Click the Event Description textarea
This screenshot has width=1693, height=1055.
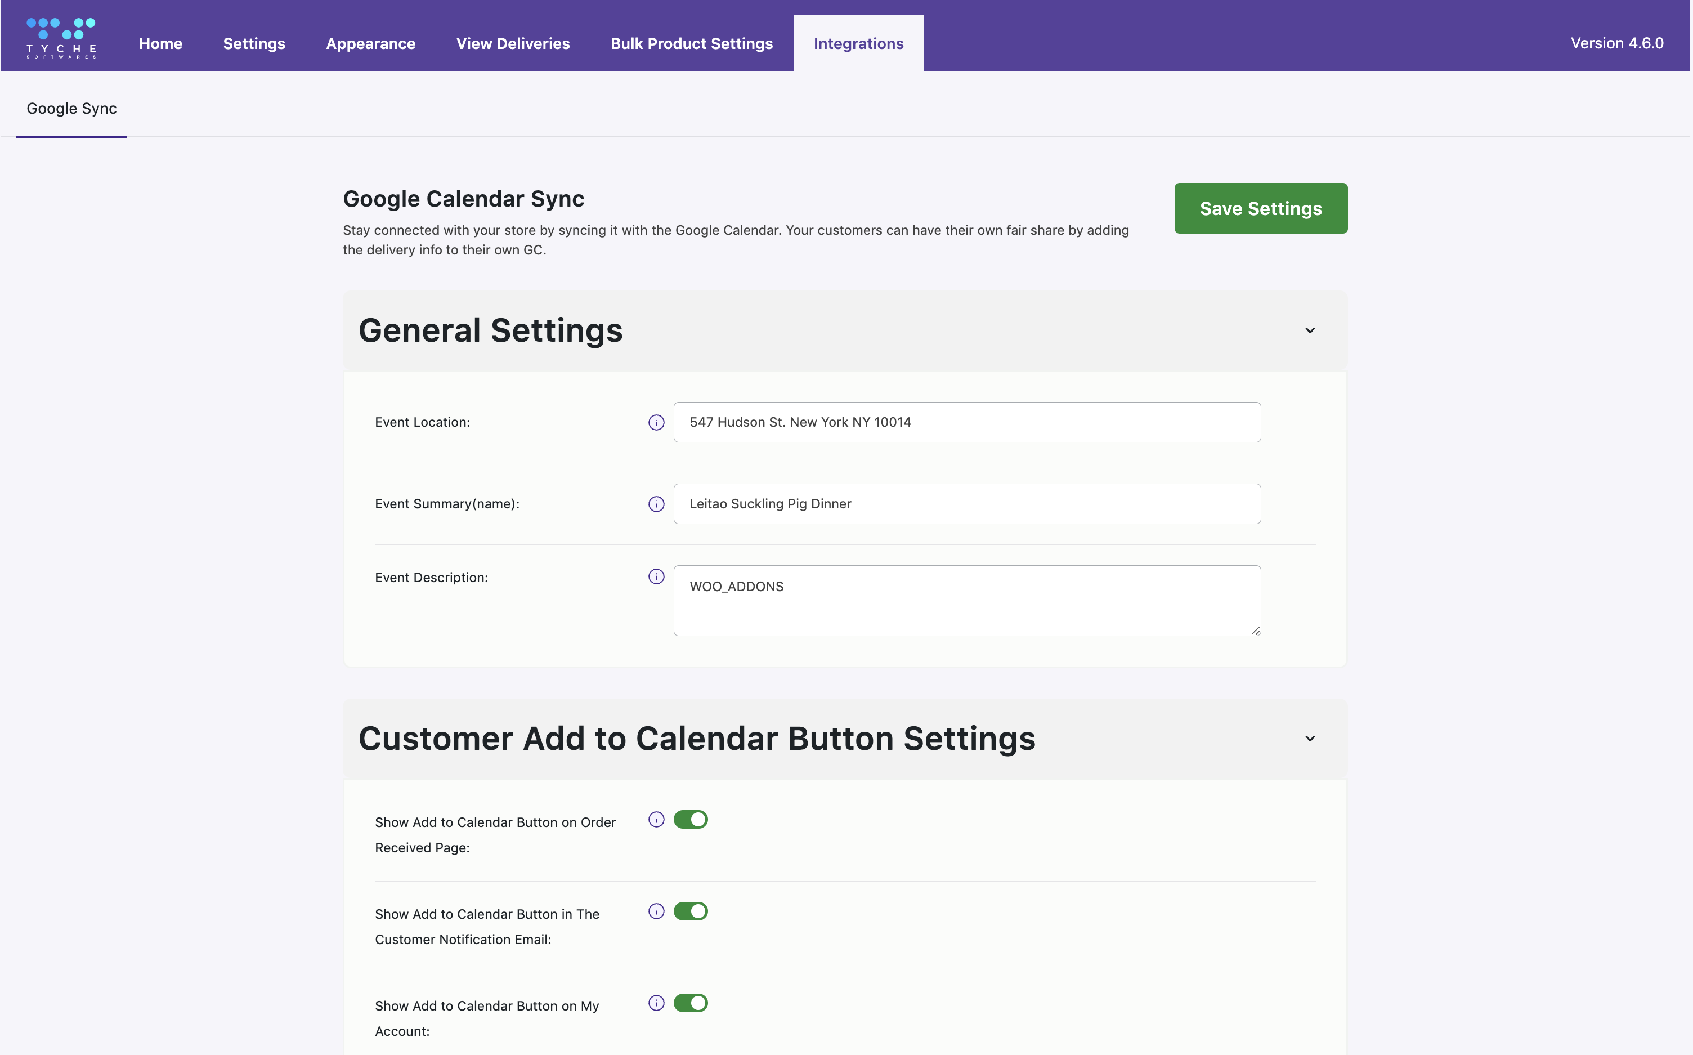(967, 601)
